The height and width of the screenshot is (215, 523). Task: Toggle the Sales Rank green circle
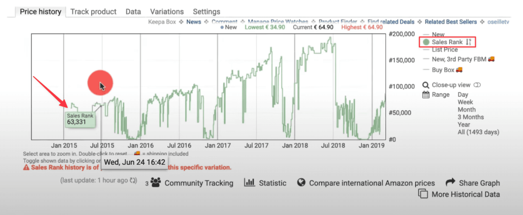click(426, 42)
